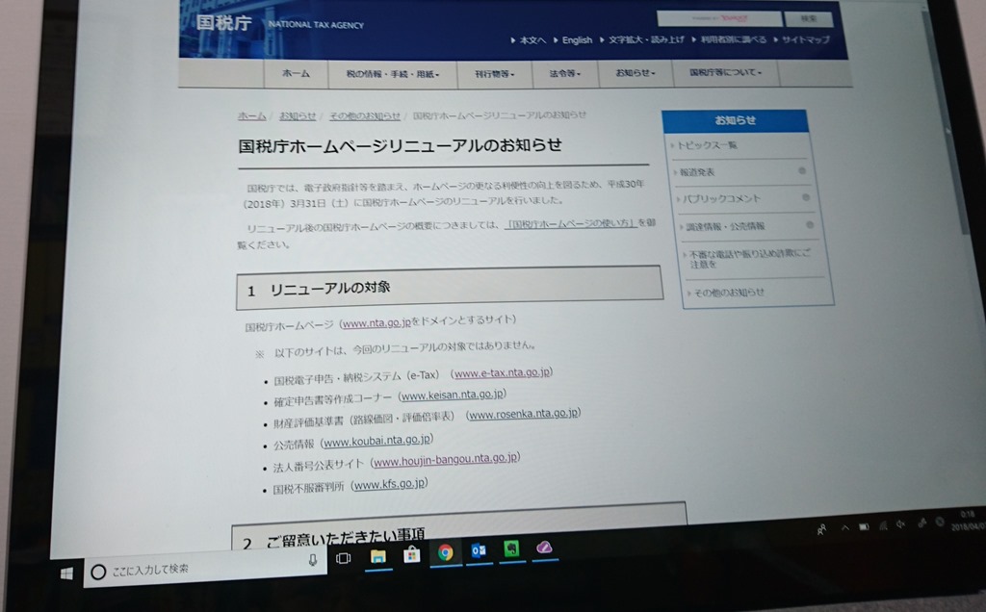
Task: Open 調達情報・公売情報 in the sidebar
Action: (x=725, y=226)
